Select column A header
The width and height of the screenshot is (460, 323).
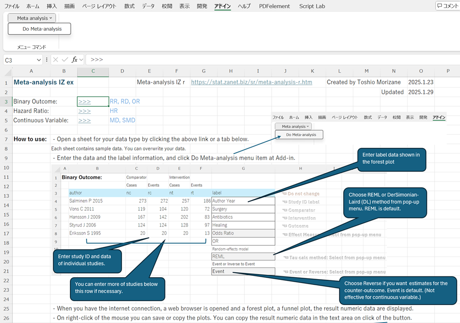click(x=31, y=71)
